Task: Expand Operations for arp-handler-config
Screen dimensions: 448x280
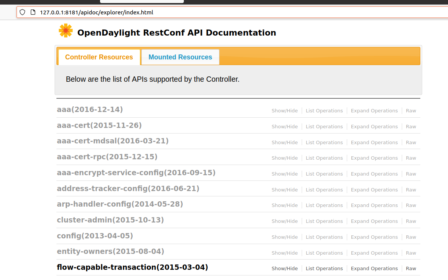Action: pyautogui.click(x=374, y=205)
